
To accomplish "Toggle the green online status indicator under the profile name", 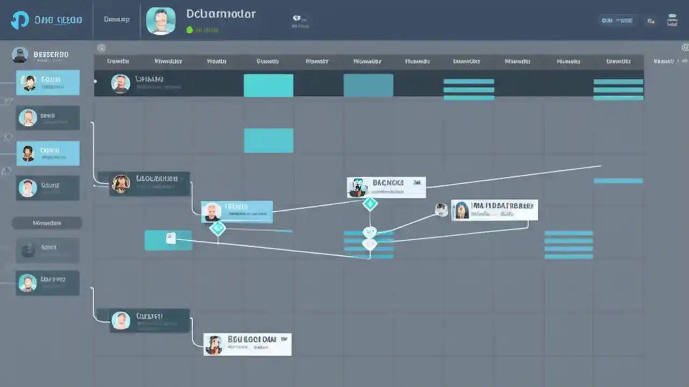I will pyautogui.click(x=189, y=30).
